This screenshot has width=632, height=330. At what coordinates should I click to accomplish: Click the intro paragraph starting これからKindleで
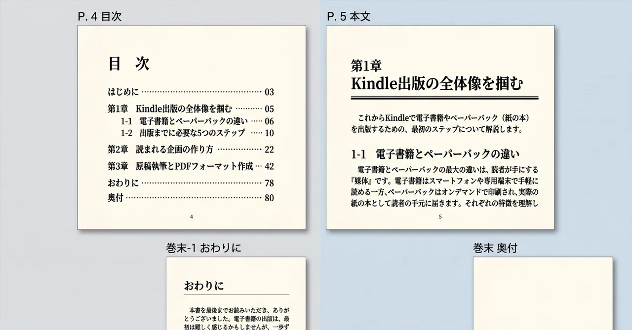(x=440, y=124)
